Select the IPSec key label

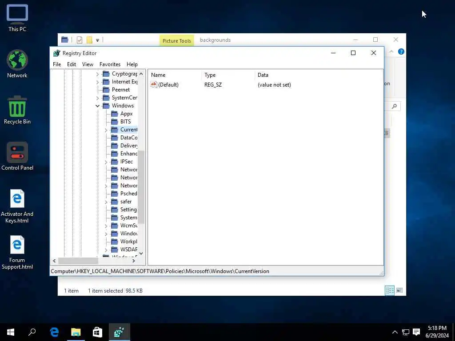click(x=127, y=162)
